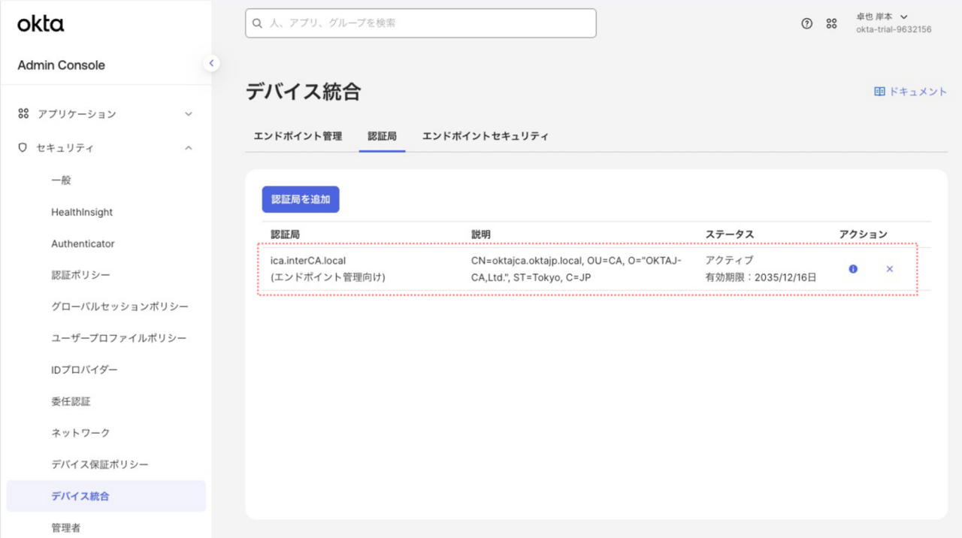The image size is (962, 538).
Task: Select the 認証局 tab
Action: 382,136
